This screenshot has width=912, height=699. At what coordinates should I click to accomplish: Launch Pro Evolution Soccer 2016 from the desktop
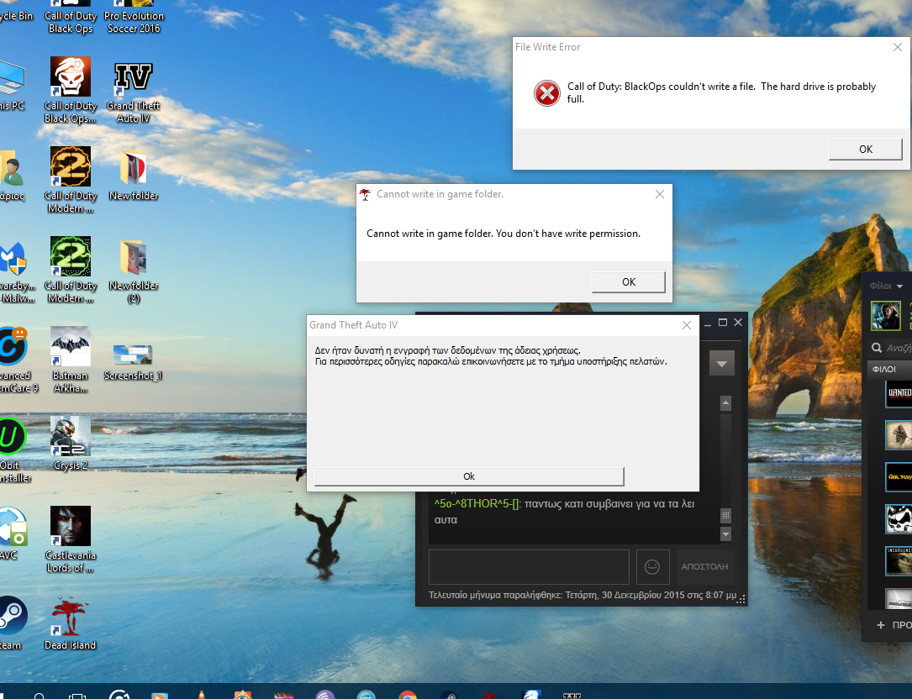point(134,17)
